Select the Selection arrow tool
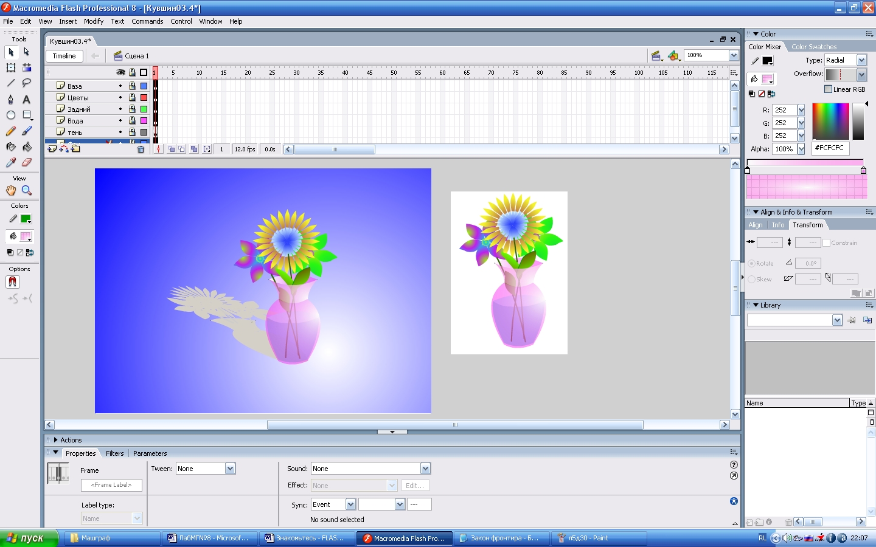The height and width of the screenshot is (547, 876). 11,52
